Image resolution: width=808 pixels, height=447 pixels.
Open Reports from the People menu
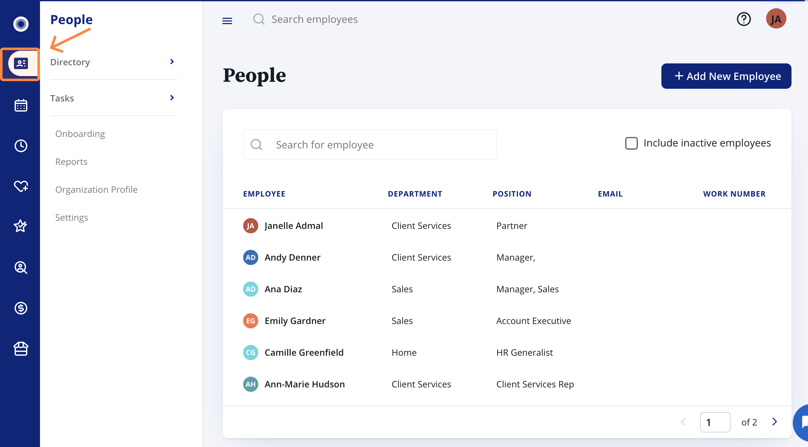pos(71,161)
